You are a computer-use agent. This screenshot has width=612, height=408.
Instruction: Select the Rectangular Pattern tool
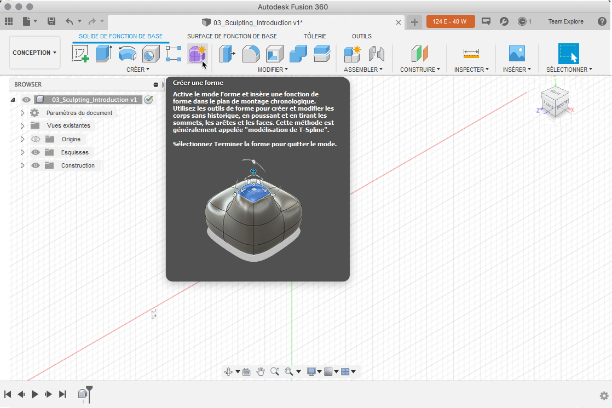tap(174, 54)
